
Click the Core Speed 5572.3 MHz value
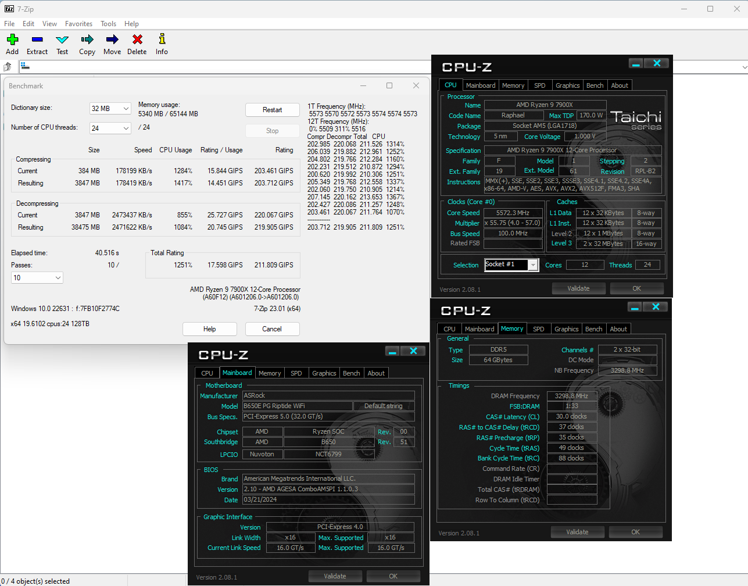pos(513,213)
